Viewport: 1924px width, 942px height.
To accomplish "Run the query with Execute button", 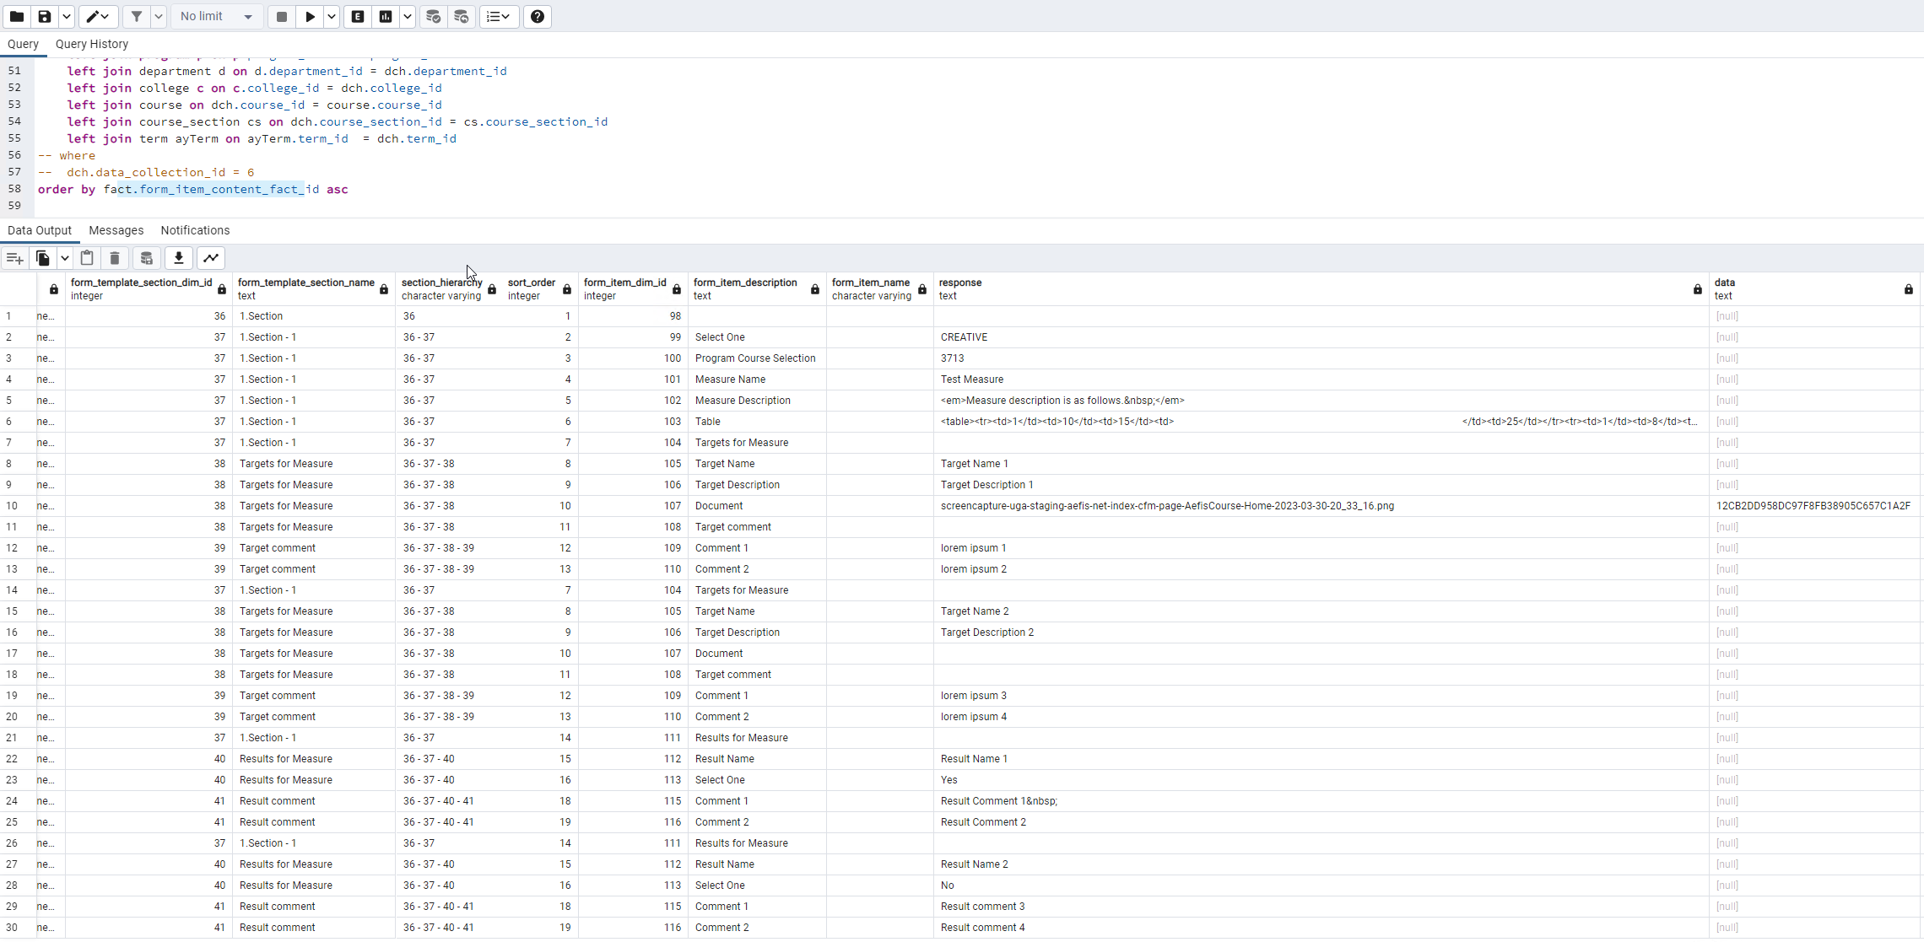I will point(310,16).
